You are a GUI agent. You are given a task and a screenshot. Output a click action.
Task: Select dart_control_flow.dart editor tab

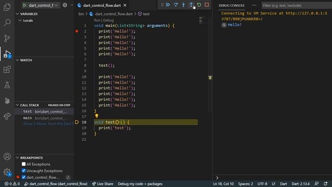pyautogui.click(x=102, y=5)
